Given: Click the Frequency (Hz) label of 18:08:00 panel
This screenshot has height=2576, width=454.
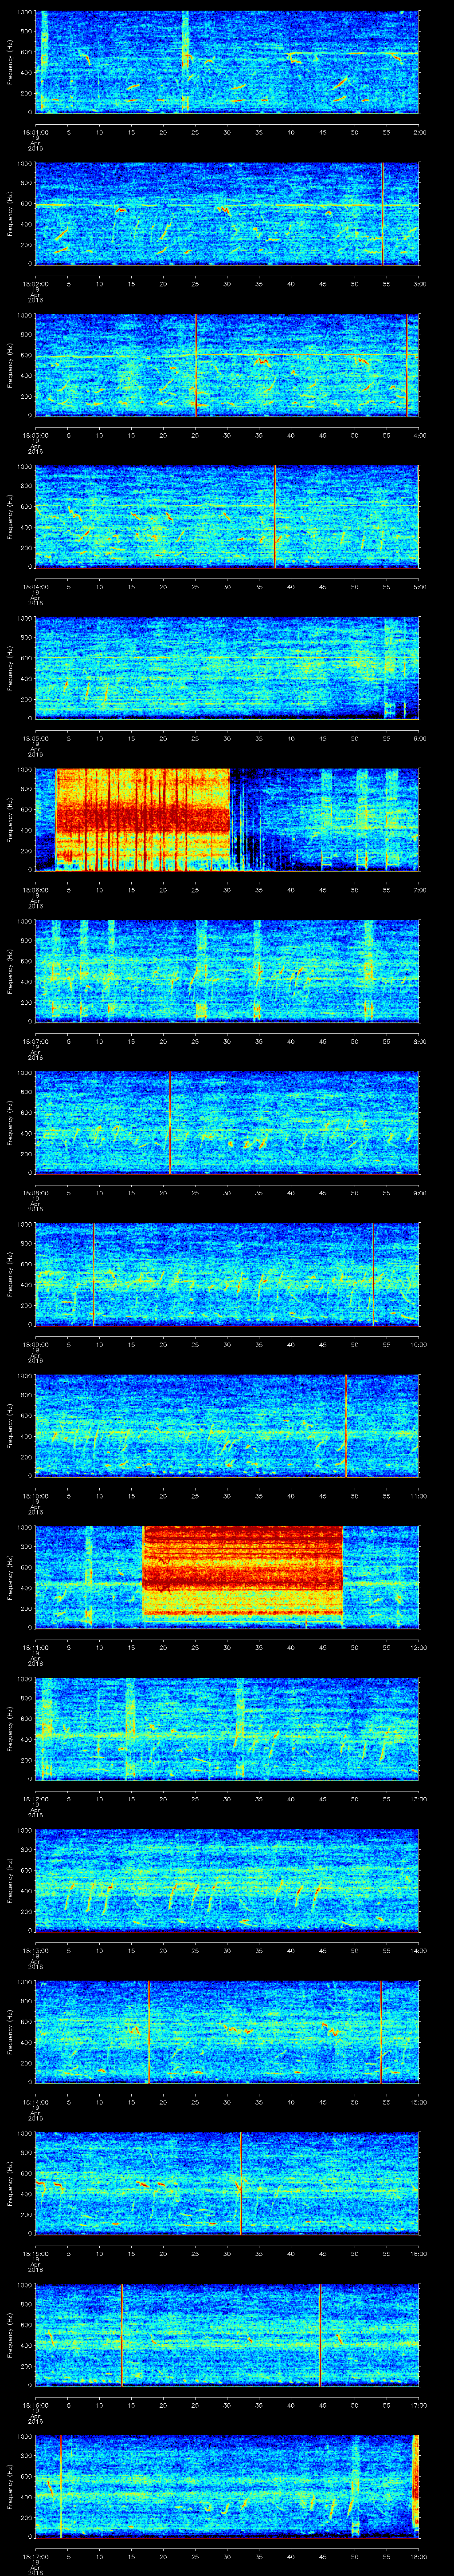Looking at the screenshot, I should coord(10,1122).
